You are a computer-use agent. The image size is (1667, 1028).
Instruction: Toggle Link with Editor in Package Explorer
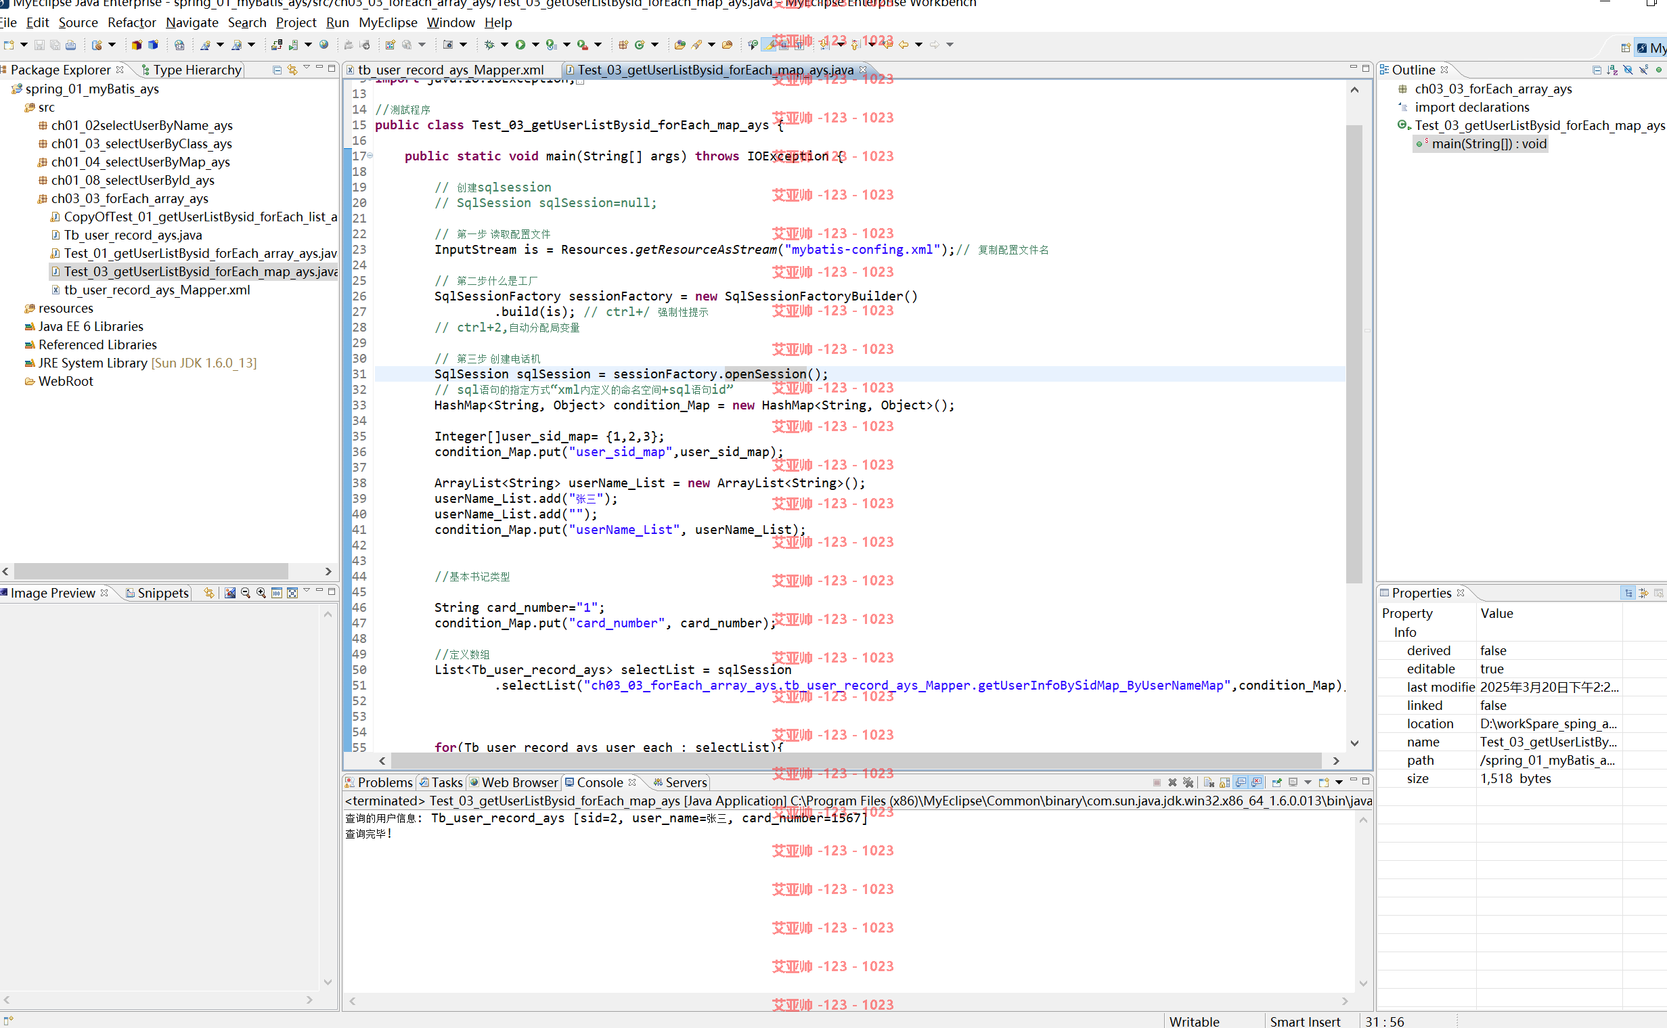point(292,69)
